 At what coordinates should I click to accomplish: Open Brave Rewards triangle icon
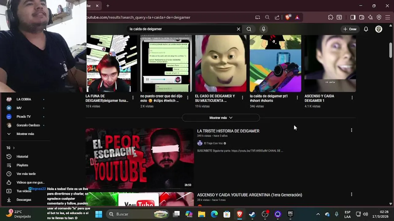tap(297, 17)
